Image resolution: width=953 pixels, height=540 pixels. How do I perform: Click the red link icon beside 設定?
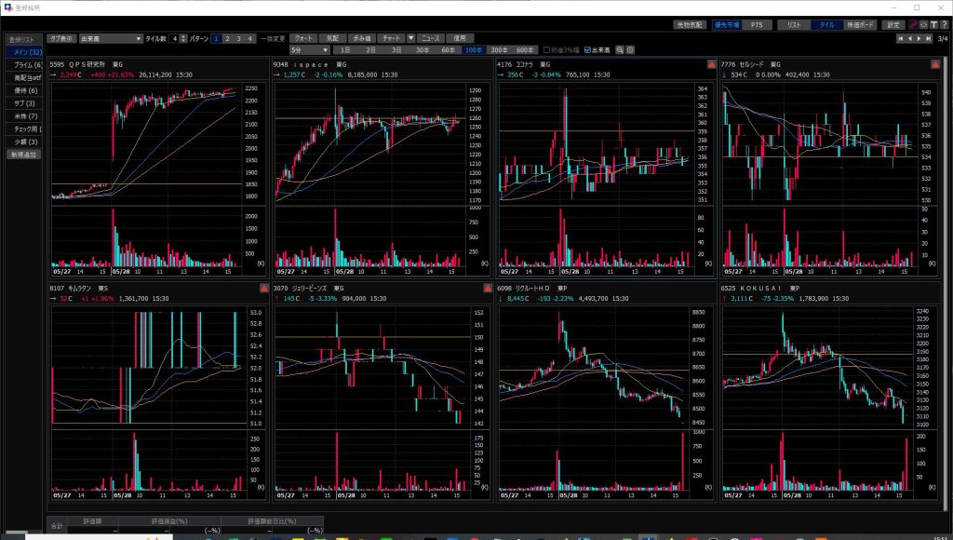tap(913, 25)
